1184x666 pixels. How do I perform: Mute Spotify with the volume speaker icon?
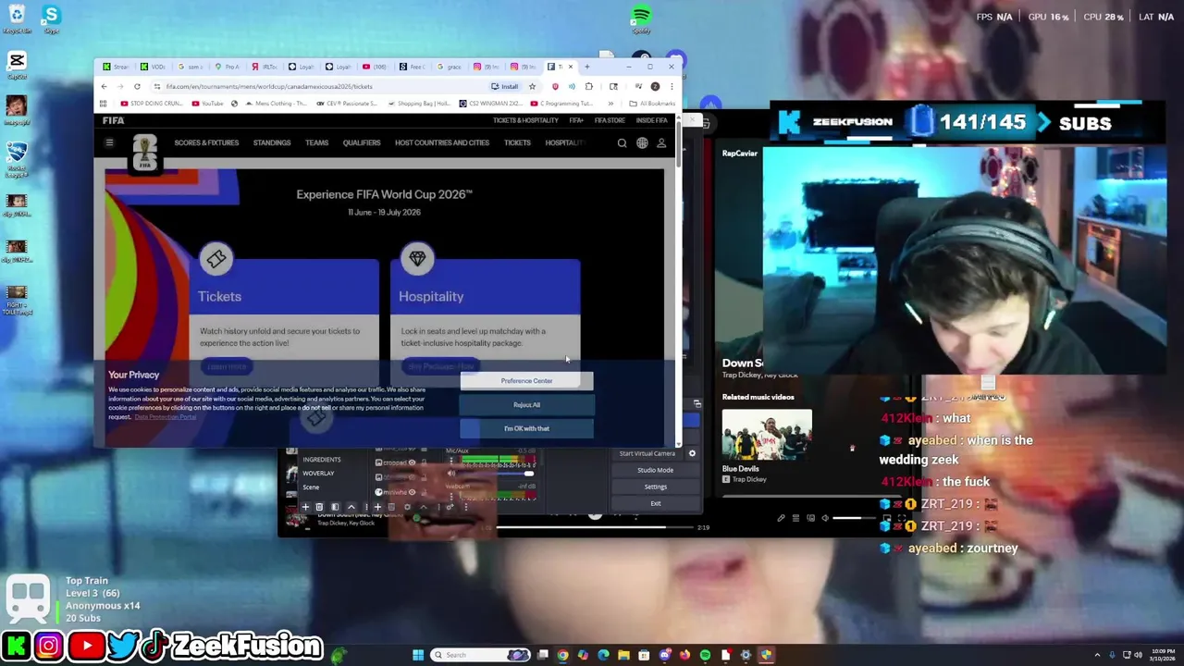pos(825,518)
